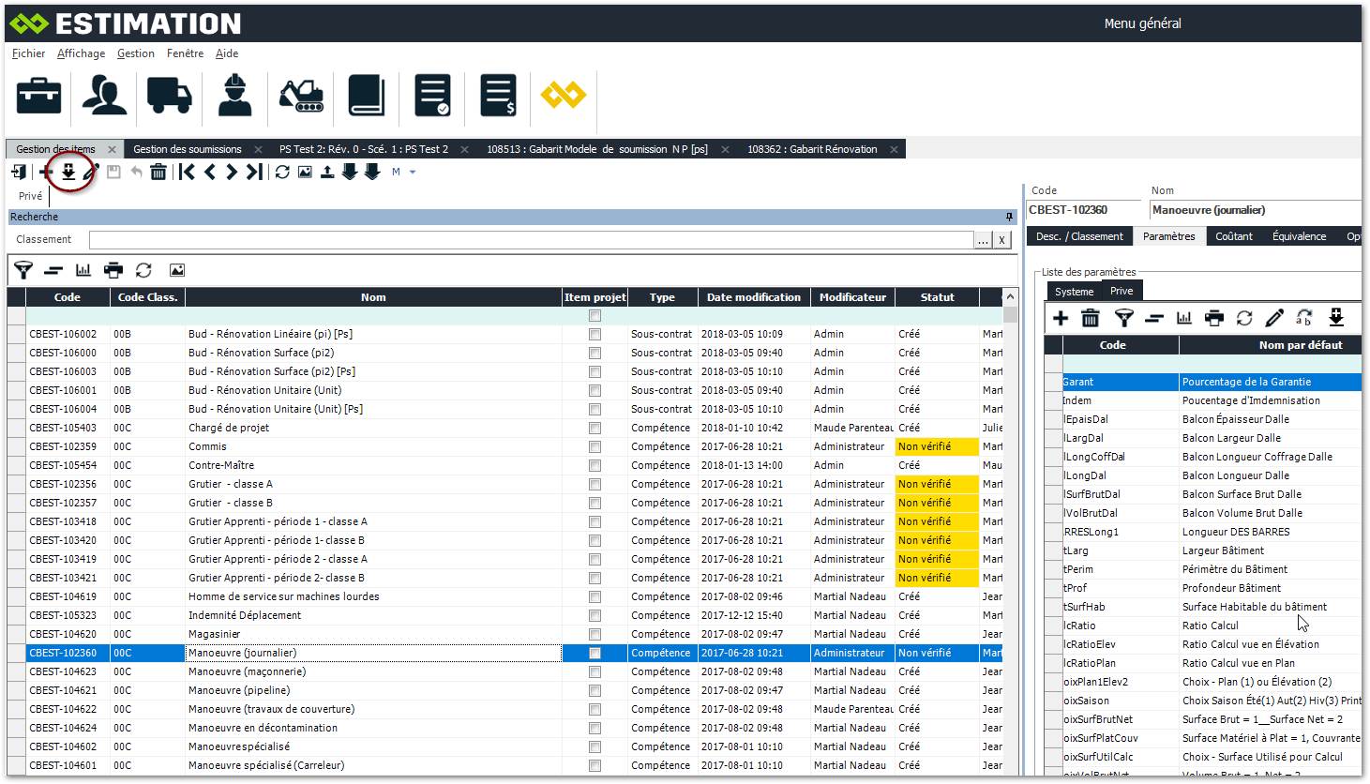Clear Classement field with the X button
The image size is (1370, 784).
tap(1002, 240)
